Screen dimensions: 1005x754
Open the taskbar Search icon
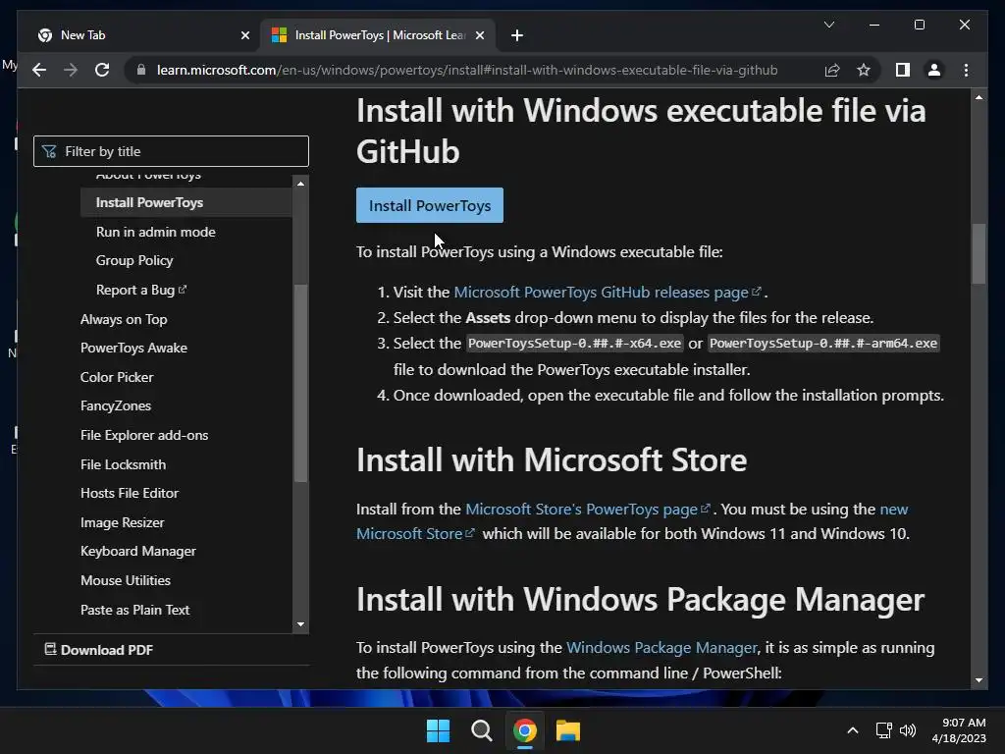click(481, 730)
